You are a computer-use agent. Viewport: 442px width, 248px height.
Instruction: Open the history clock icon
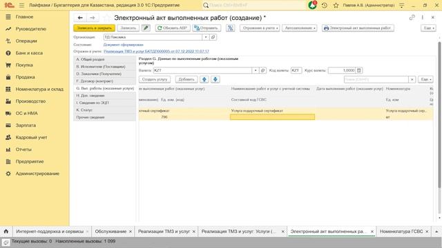(325, 6)
